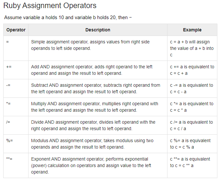The height and width of the screenshot is (180, 219).
Task: Click the Simple assignment operator description
Action: pos(90,45)
